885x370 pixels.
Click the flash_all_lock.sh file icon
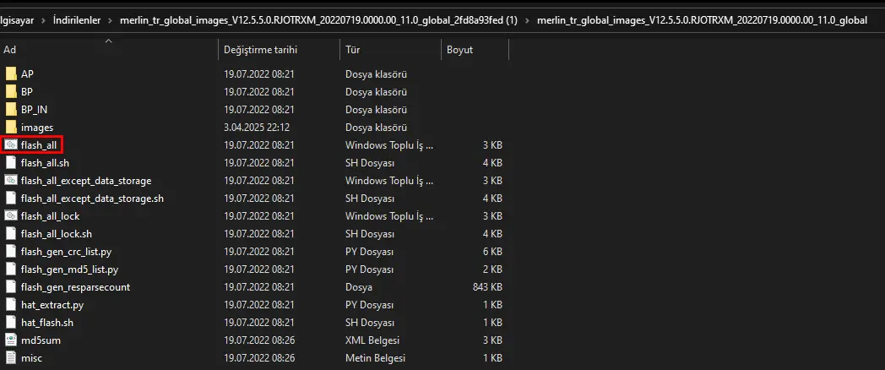coord(11,234)
